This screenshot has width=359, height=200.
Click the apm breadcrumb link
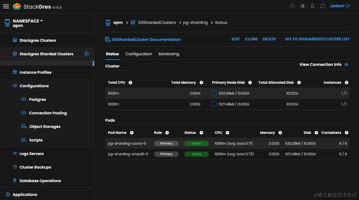[118, 22]
